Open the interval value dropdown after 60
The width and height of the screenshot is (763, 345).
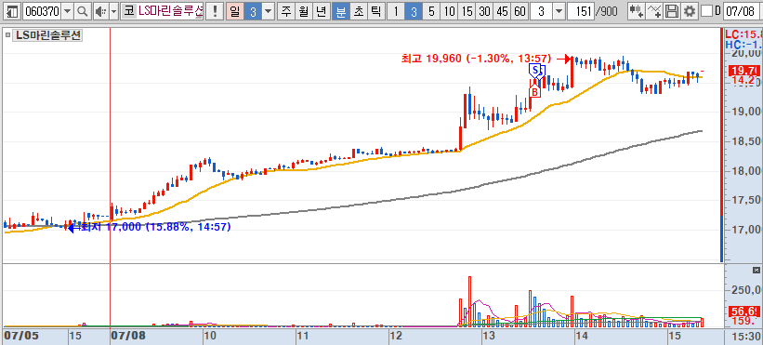[559, 11]
